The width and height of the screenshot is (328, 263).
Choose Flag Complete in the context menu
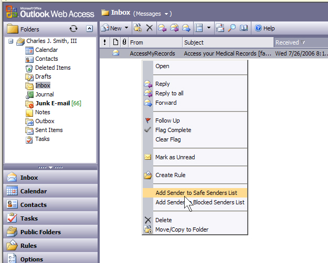[x=195, y=130]
